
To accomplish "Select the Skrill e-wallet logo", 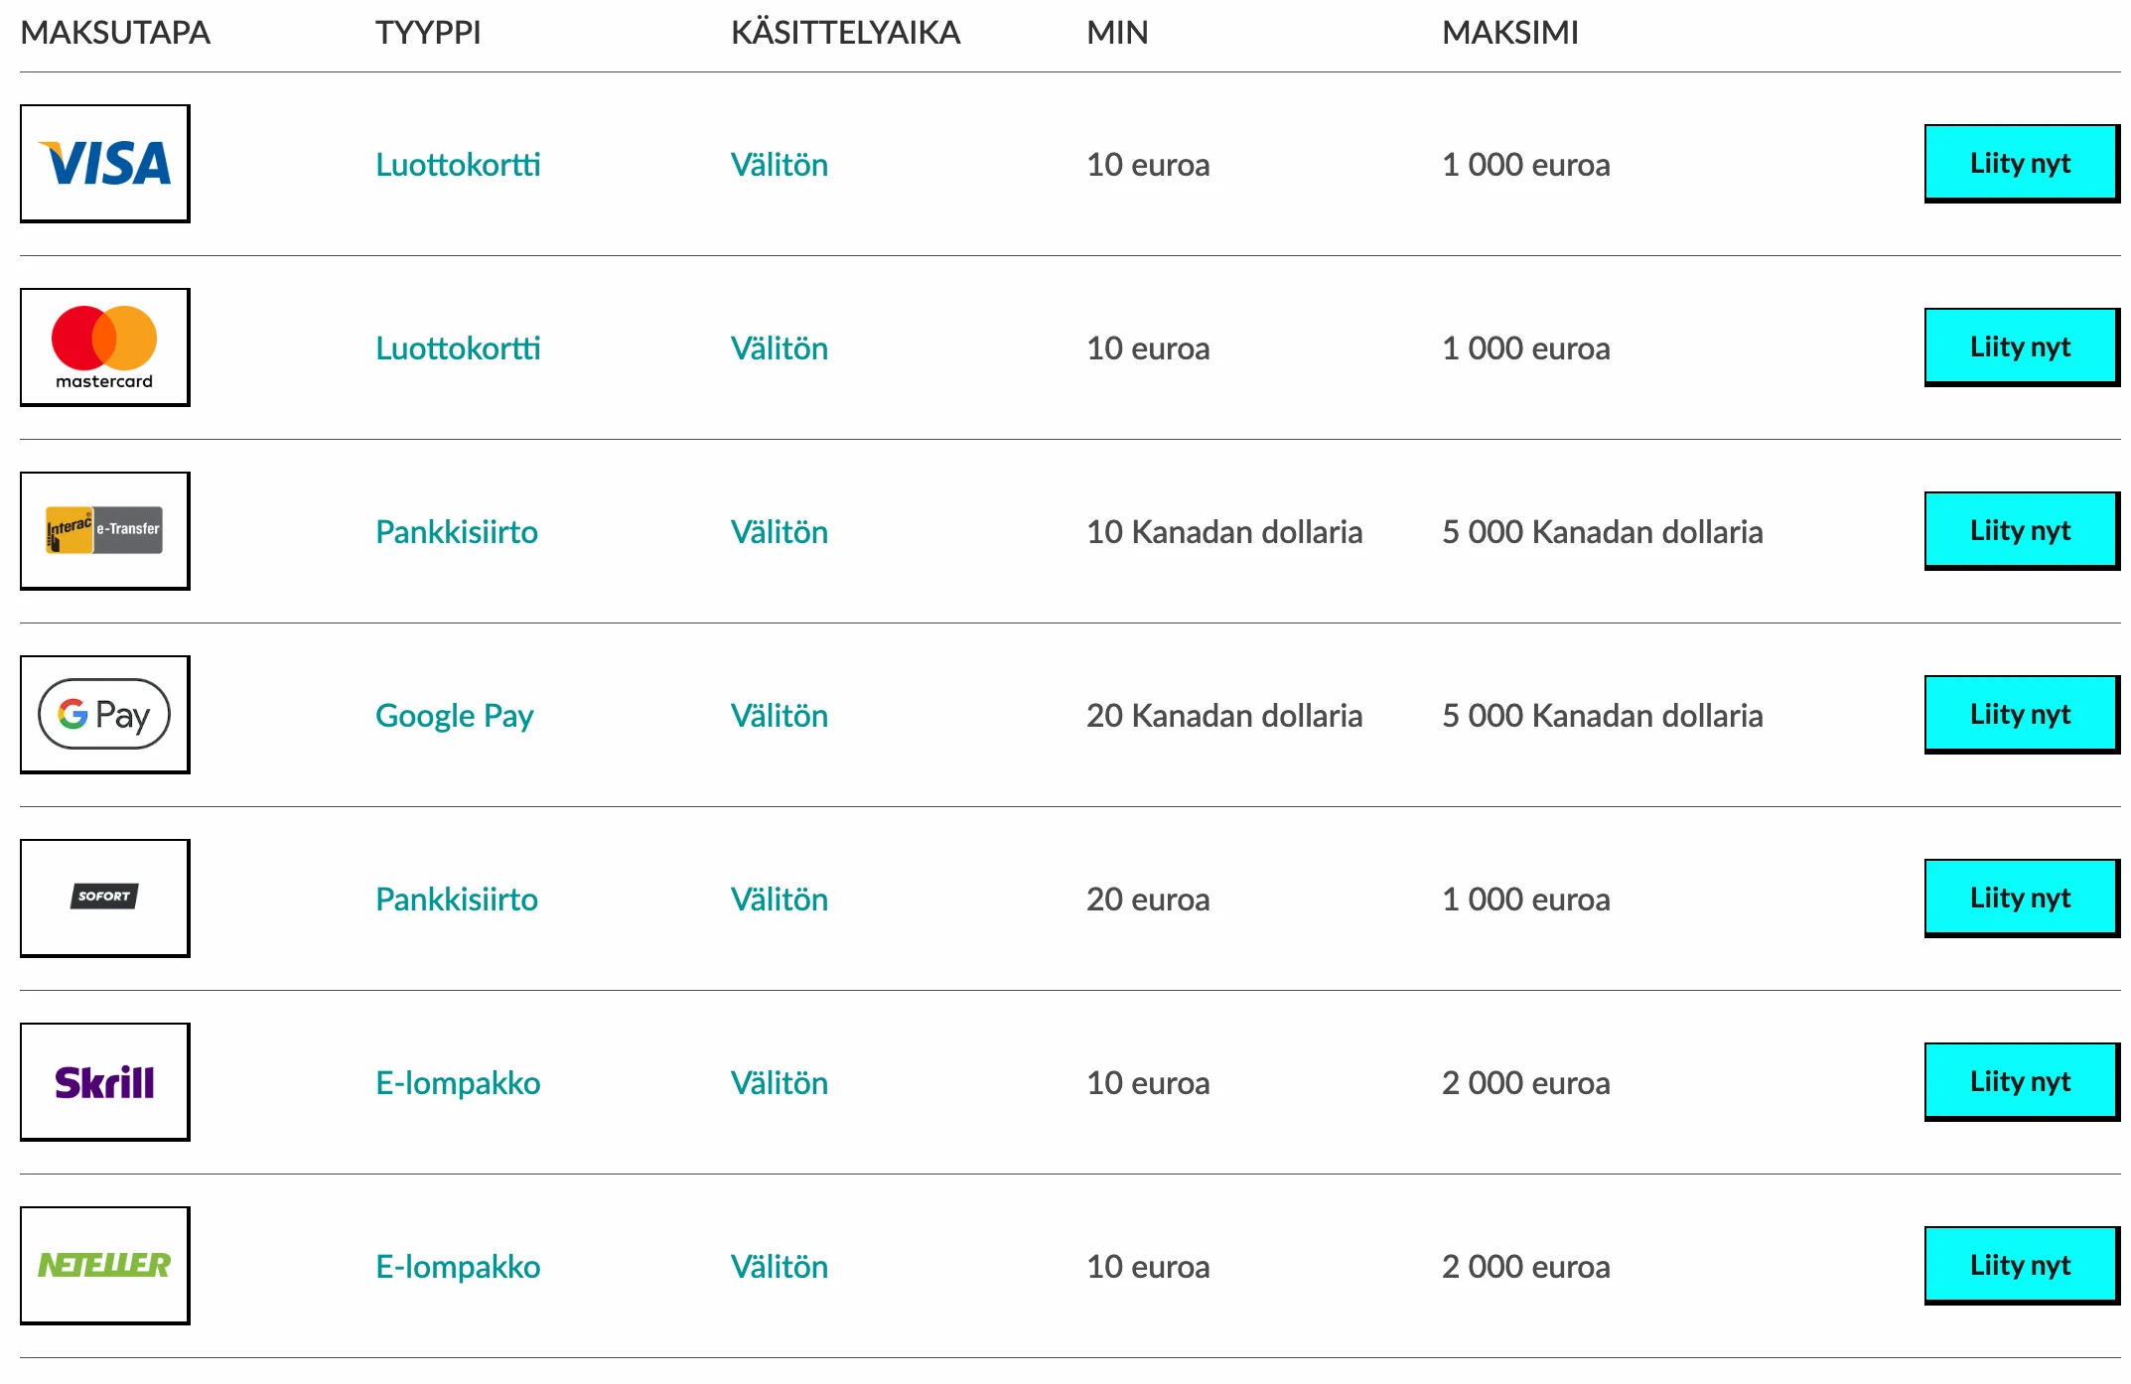I will 105,1081.
